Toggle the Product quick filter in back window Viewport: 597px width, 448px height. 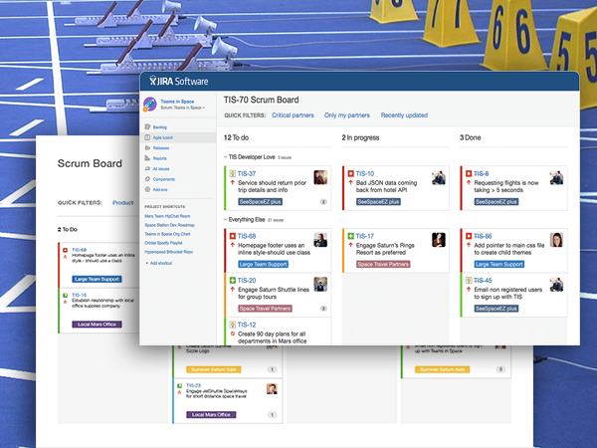pyautogui.click(x=123, y=203)
